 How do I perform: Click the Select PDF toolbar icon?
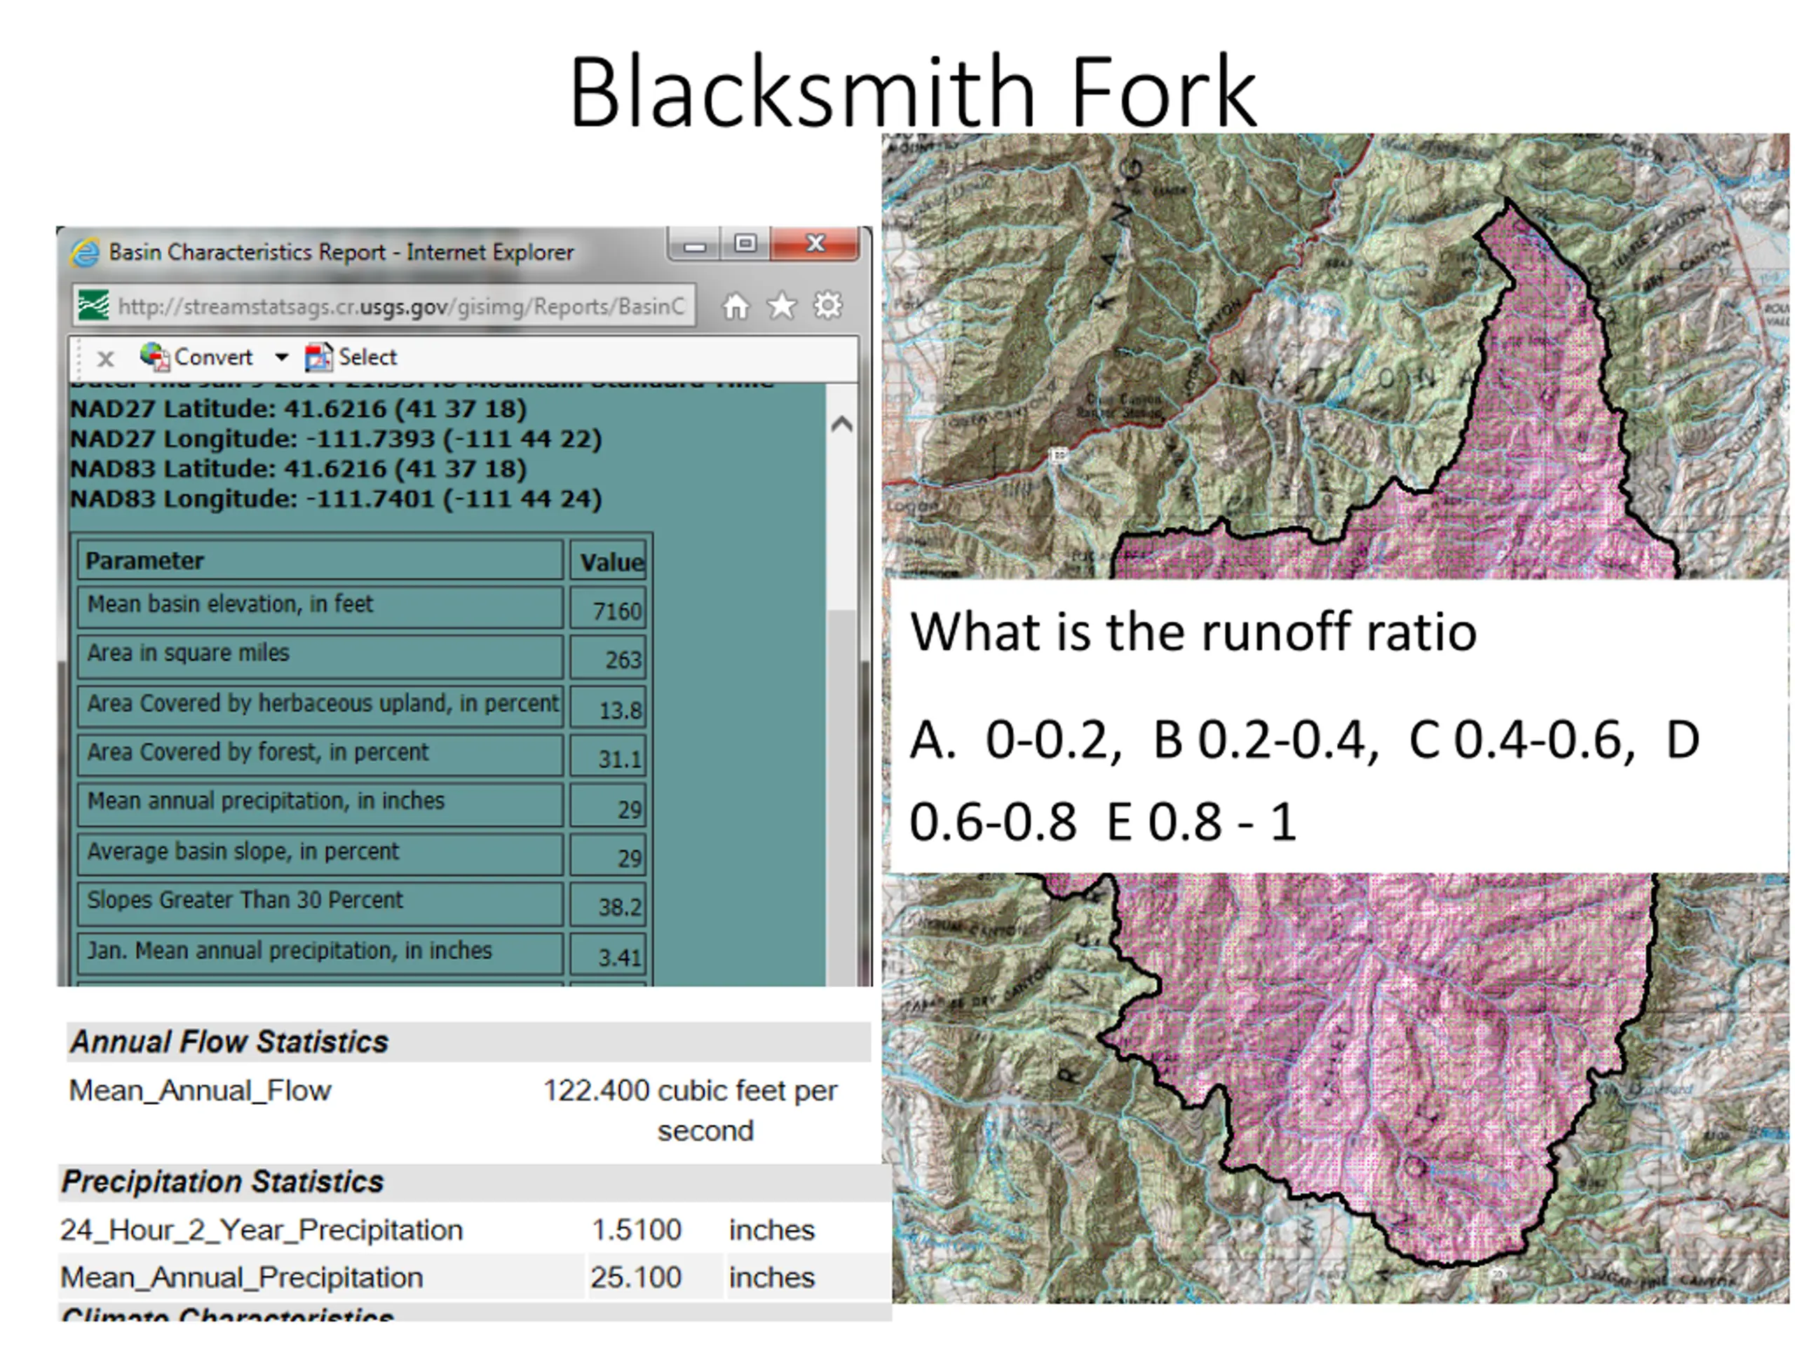point(318,357)
